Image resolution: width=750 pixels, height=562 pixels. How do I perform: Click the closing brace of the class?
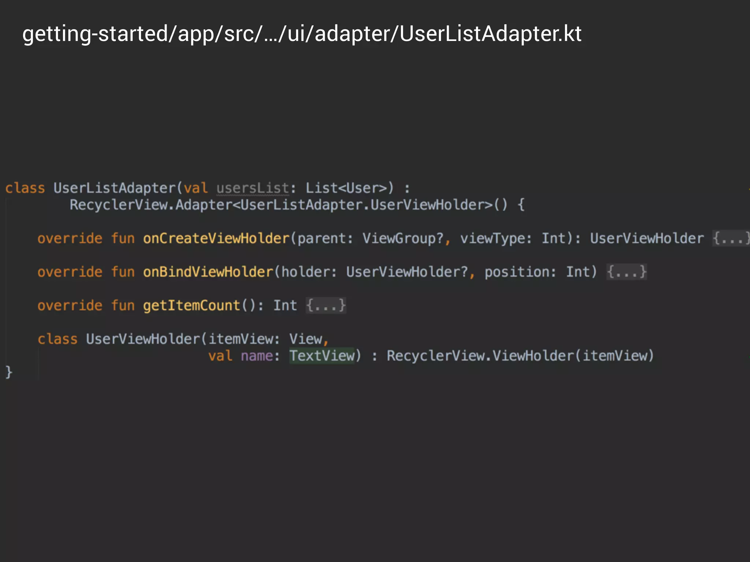coord(9,372)
